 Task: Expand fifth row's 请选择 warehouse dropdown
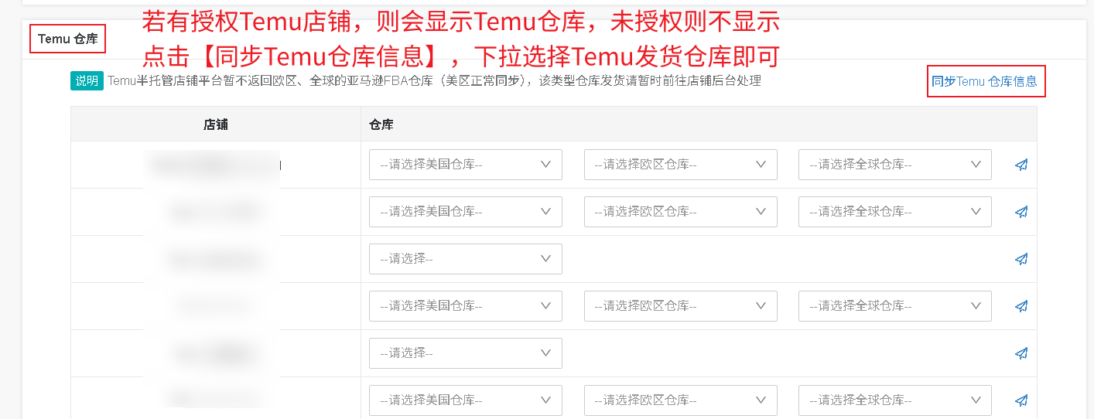[x=465, y=353]
